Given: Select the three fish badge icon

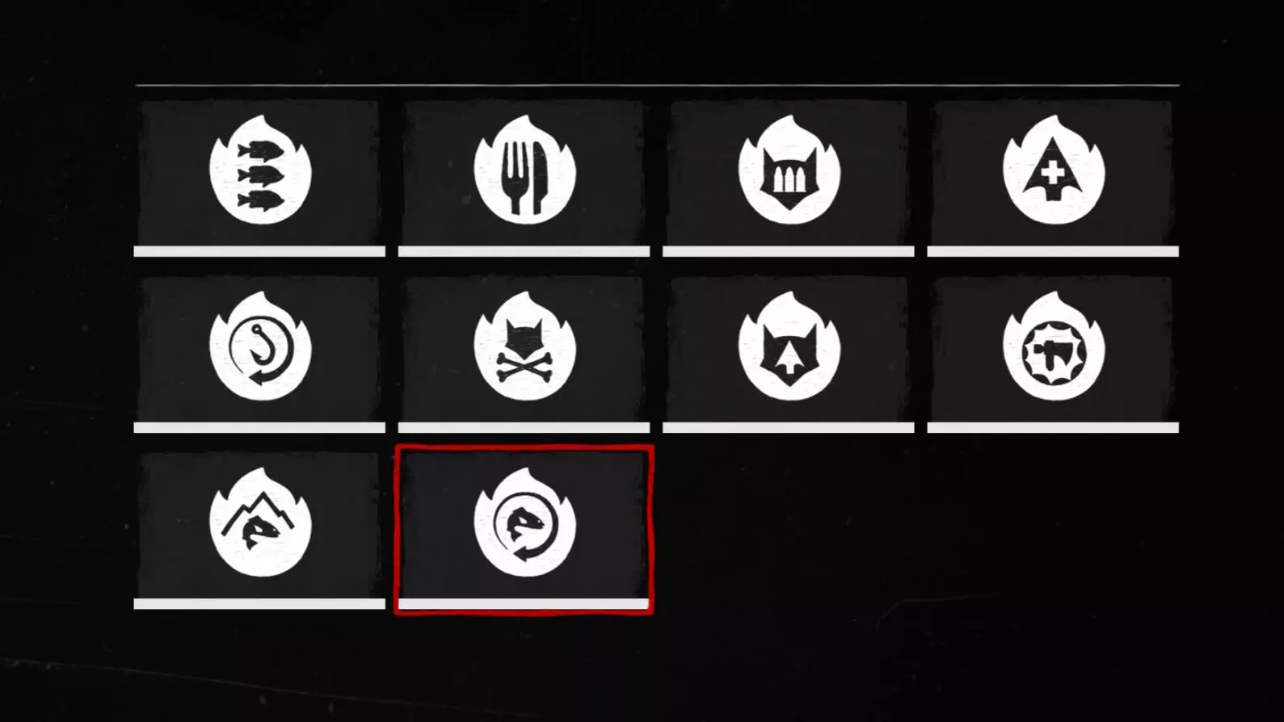Looking at the screenshot, I should pyautogui.click(x=260, y=170).
